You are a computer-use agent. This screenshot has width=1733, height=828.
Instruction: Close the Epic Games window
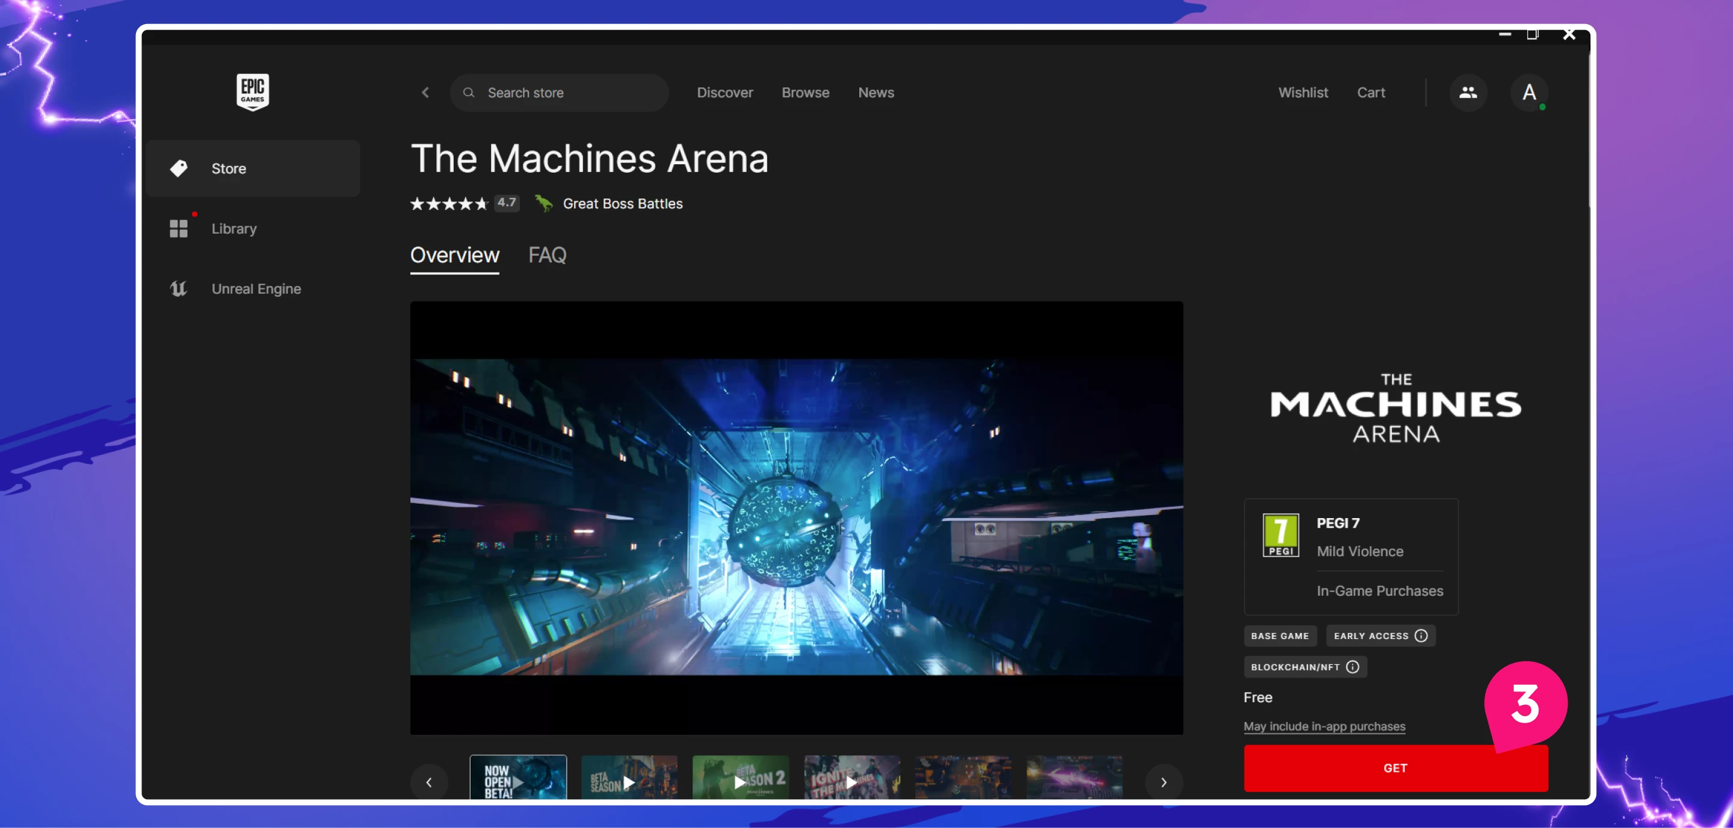tap(1569, 34)
